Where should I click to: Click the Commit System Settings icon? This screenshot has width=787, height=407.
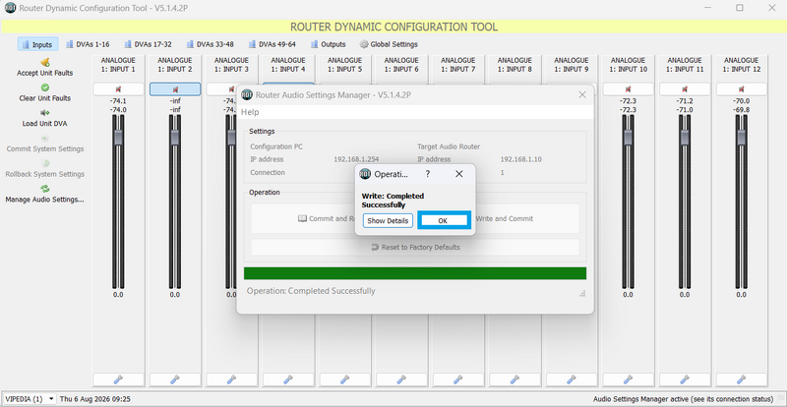point(44,138)
